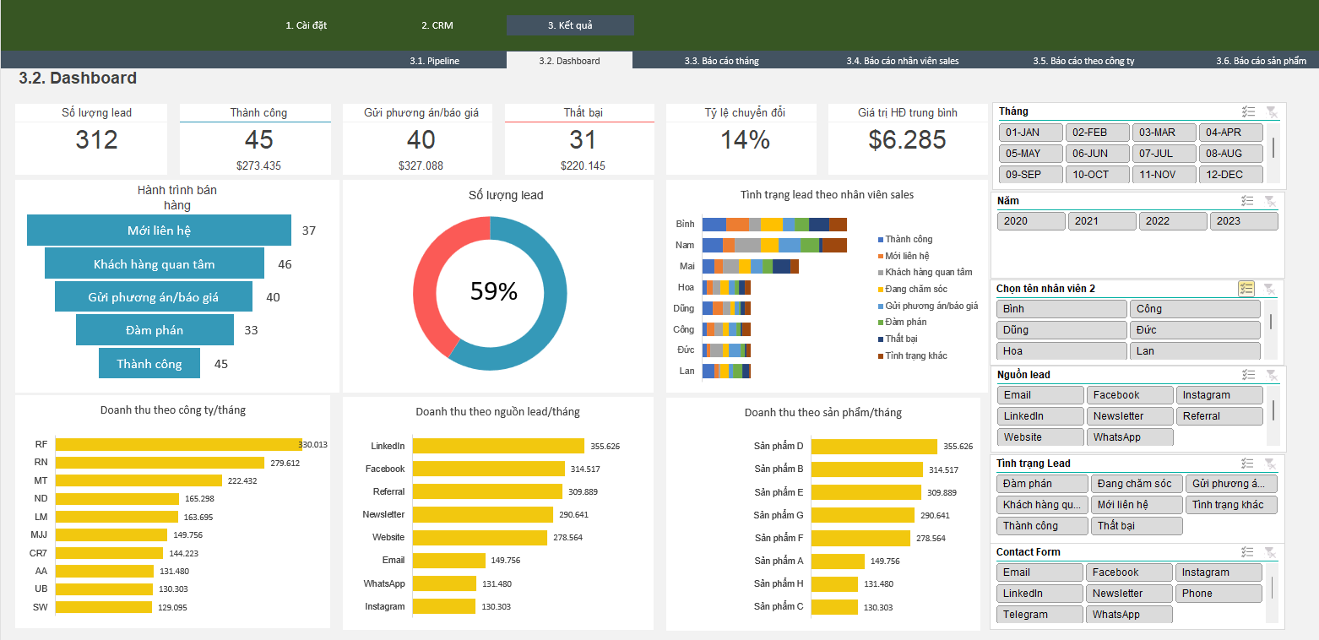Filter Tình trạng Lead by Tình trạng khác

point(1231,505)
